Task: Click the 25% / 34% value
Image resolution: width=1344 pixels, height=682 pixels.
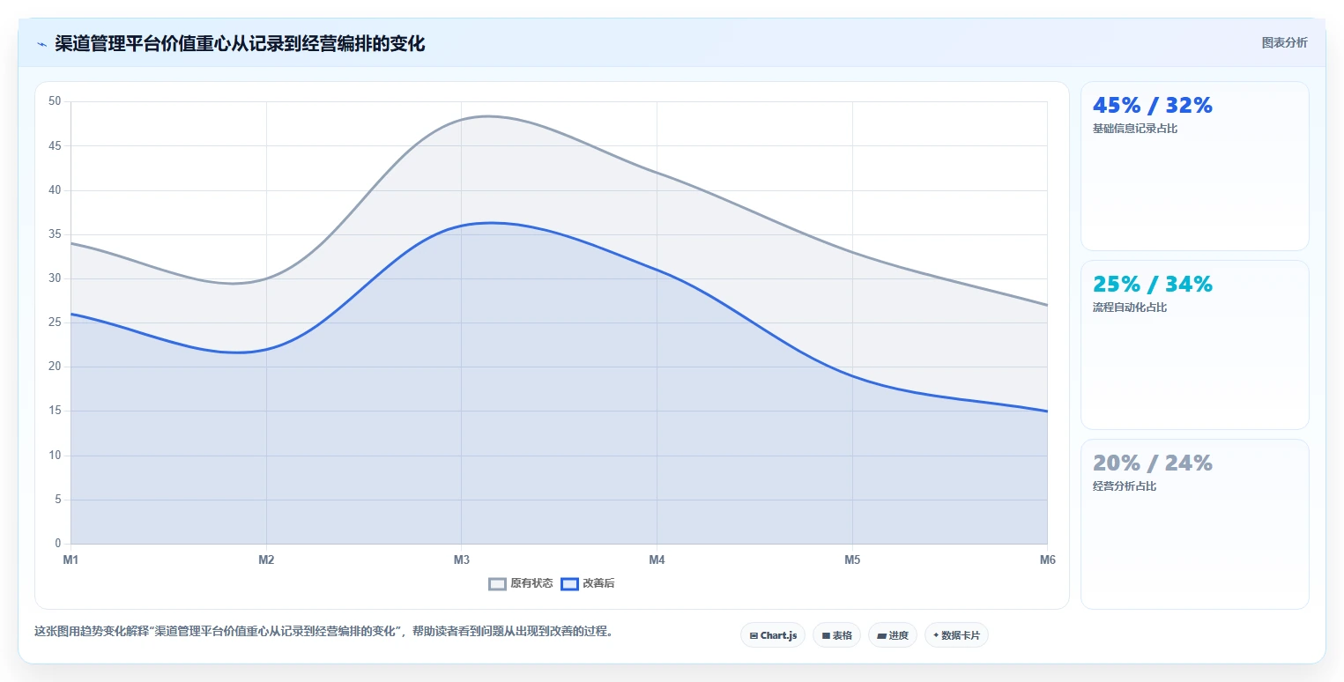Action: tap(1153, 284)
